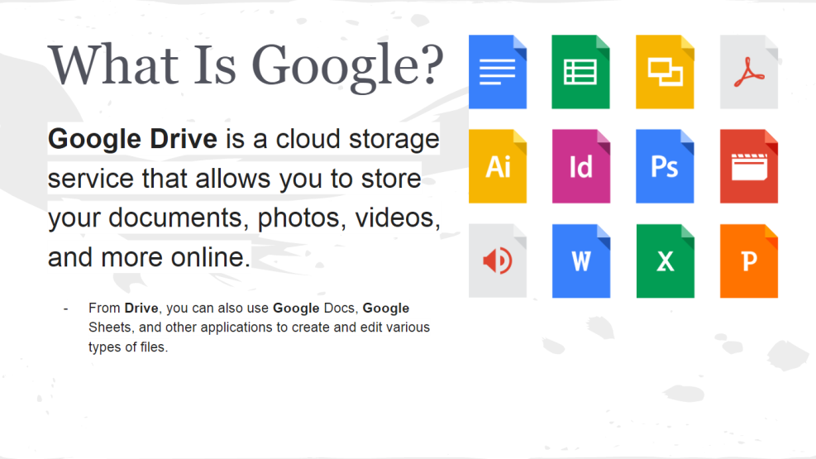Click the orange P PowerPoint file icon
The image size is (816, 459).
[749, 261]
